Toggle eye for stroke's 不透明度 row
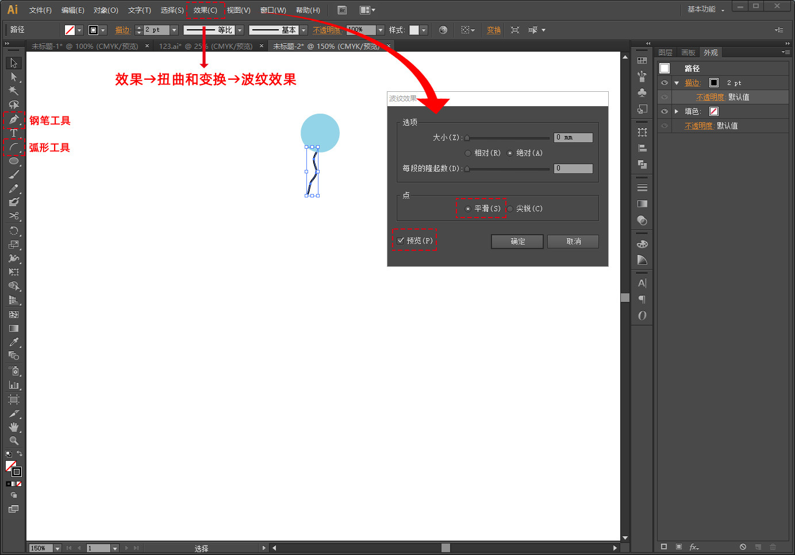 pyautogui.click(x=665, y=97)
